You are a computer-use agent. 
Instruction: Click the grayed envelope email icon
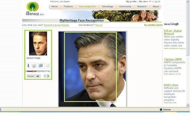point(47,66)
